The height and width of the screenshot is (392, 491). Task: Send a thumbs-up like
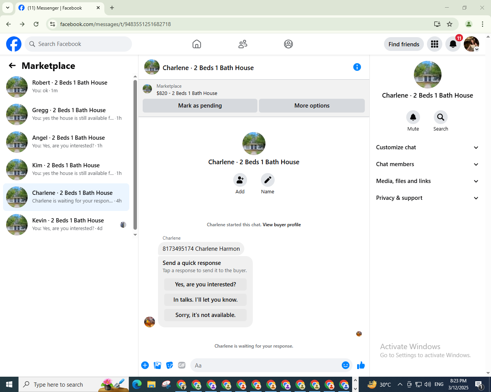(x=361, y=365)
